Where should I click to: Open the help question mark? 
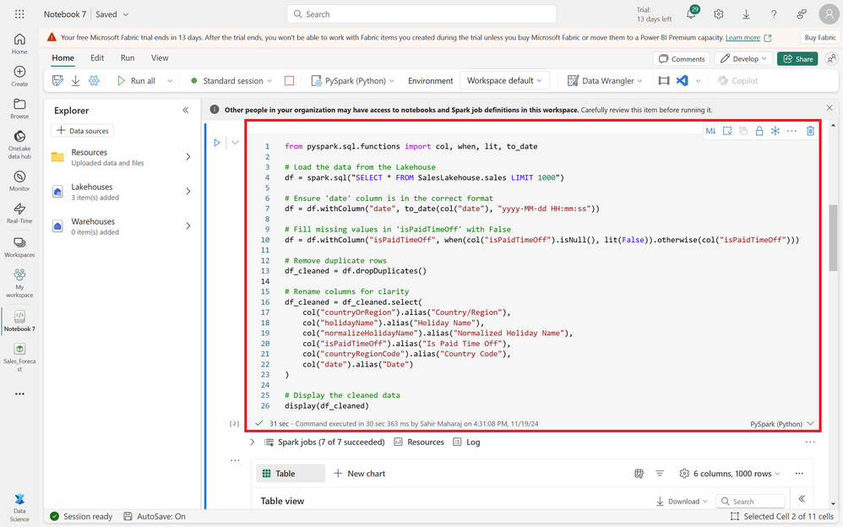(774, 14)
